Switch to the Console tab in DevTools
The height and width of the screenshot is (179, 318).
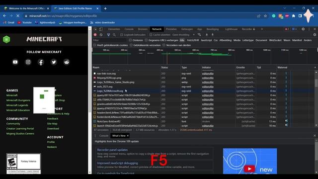[x=129, y=29]
